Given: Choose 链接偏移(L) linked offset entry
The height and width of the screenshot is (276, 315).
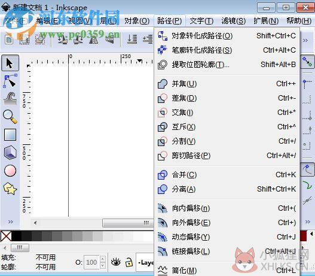Looking at the screenshot, I should tap(227, 251).
